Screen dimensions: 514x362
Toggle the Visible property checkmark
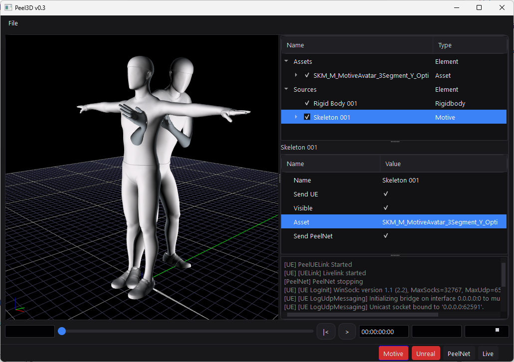tap(386, 208)
